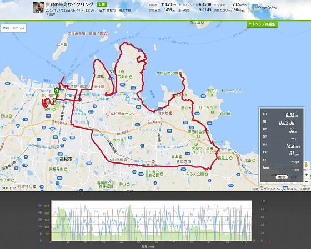This screenshot has height=249, width=311.
Task: Click the elevation graph at 80 km
Action: click(x=192, y=221)
